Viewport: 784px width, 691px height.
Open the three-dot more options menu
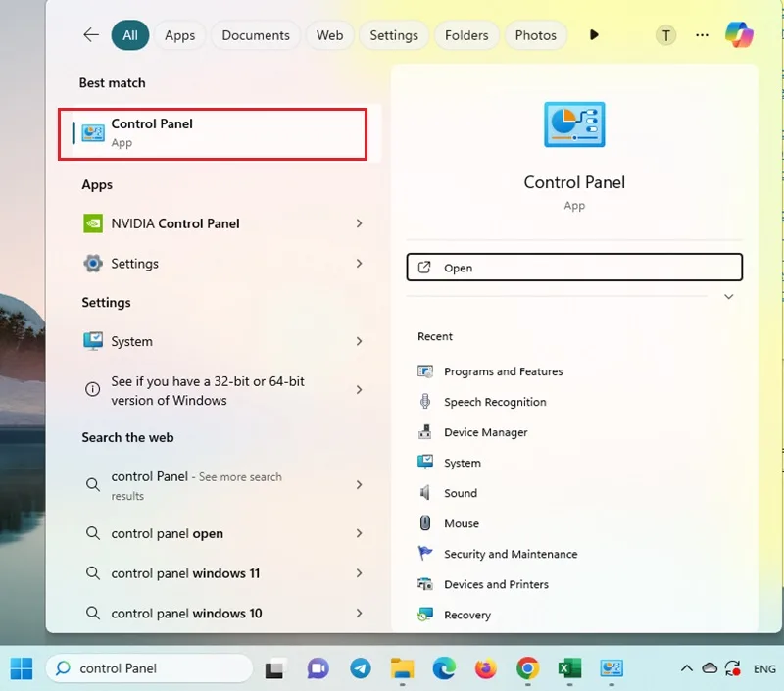702,35
